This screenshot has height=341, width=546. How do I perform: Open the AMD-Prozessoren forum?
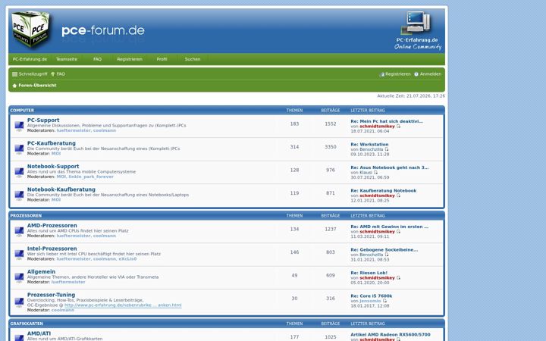click(x=52, y=226)
